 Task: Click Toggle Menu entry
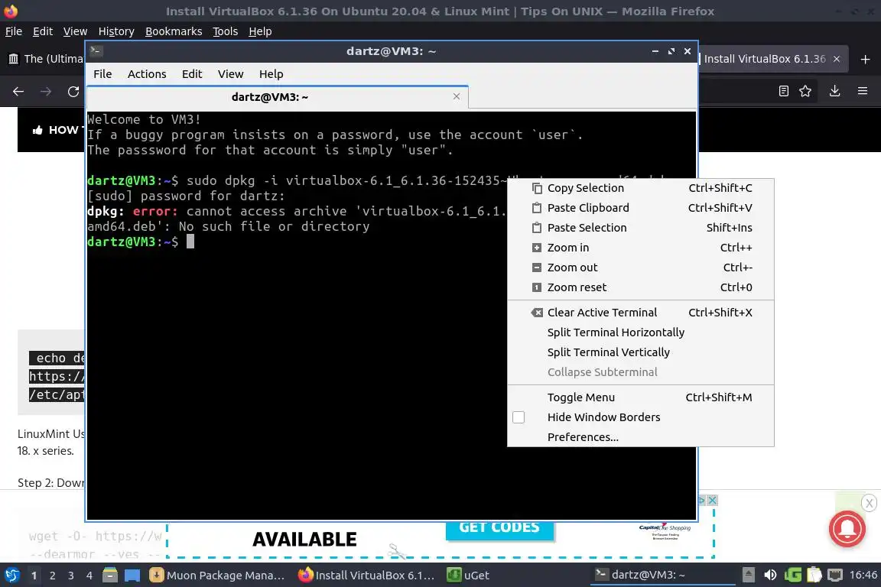pyautogui.click(x=641, y=397)
